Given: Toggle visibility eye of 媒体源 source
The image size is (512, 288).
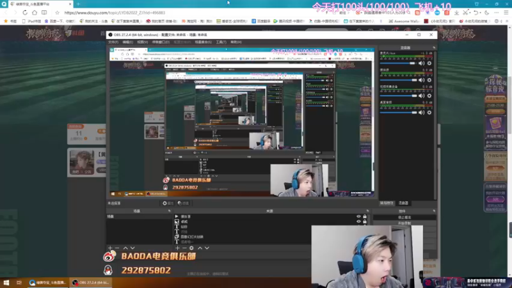Looking at the screenshot, I should click(x=358, y=216).
